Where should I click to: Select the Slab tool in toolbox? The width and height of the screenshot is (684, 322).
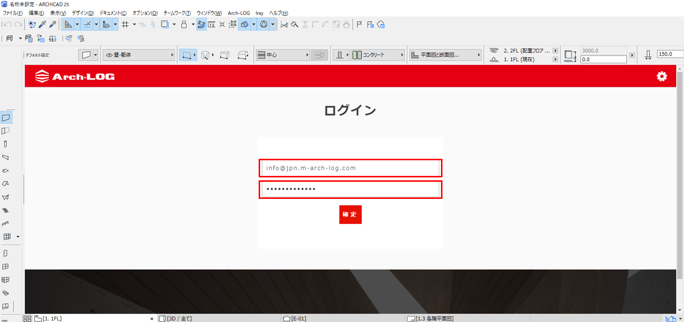6,171
